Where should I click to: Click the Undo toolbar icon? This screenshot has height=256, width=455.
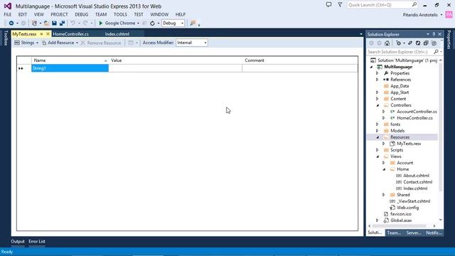[73, 23]
